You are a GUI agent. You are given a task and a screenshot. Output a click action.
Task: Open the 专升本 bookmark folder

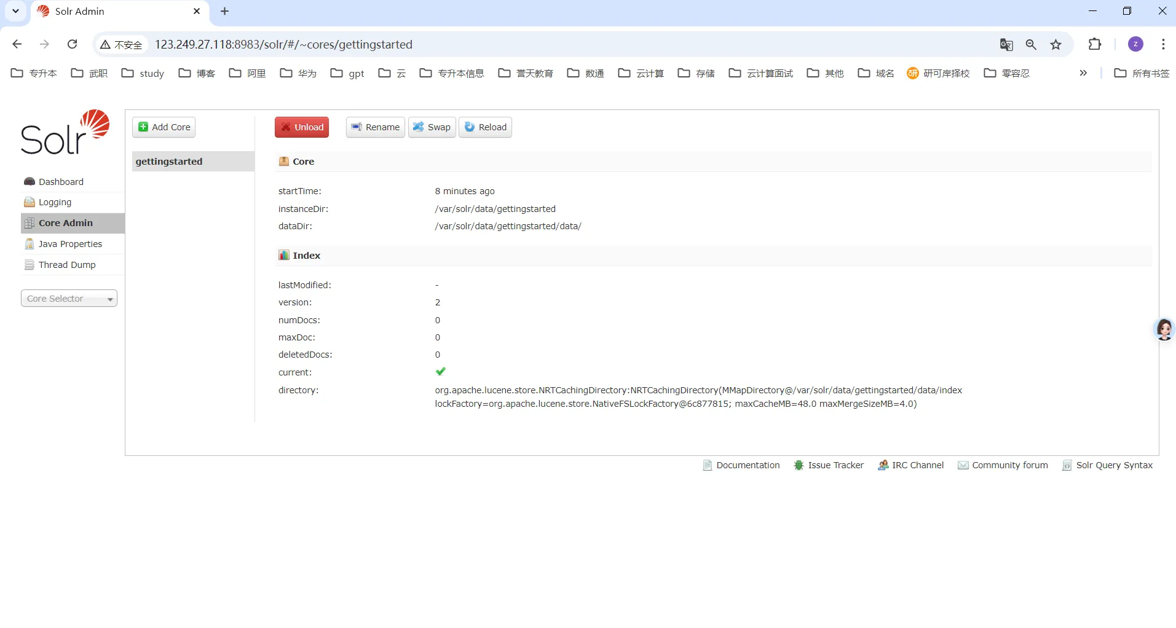tap(34, 73)
